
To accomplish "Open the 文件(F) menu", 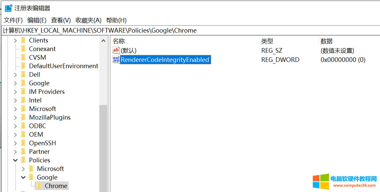I will (13, 20).
